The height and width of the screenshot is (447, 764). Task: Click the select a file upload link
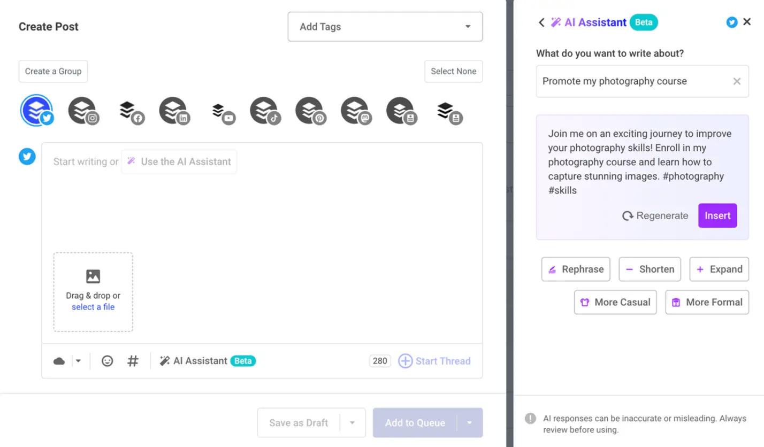93,307
